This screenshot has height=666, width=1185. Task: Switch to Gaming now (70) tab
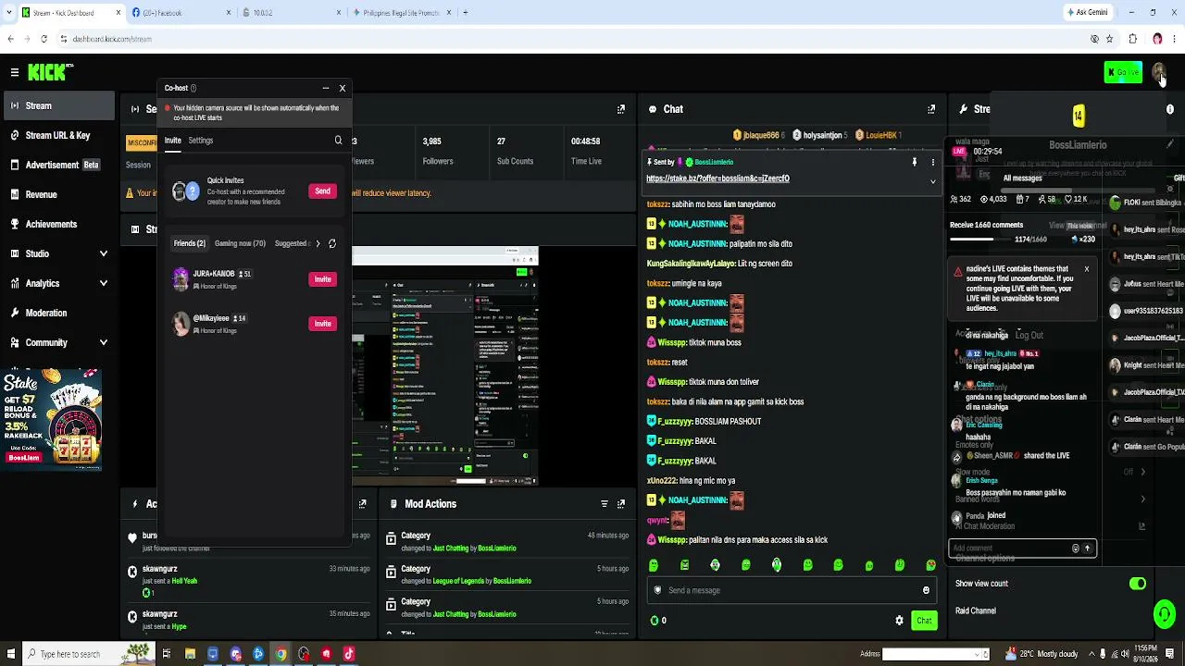pos(240,243)
